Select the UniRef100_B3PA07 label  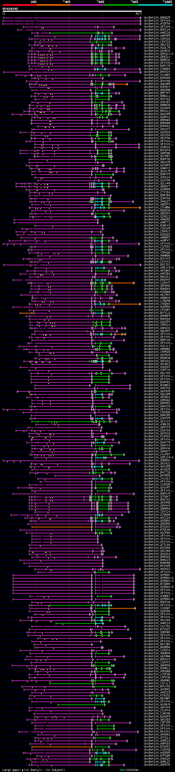[157, 87]
